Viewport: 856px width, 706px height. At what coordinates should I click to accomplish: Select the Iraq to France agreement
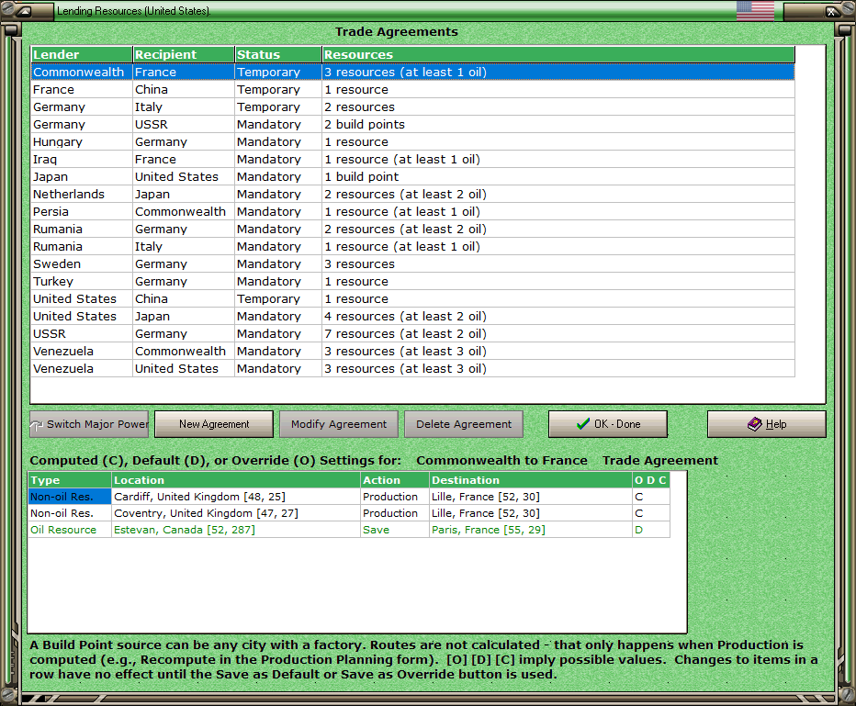click(x=412, y=160)
